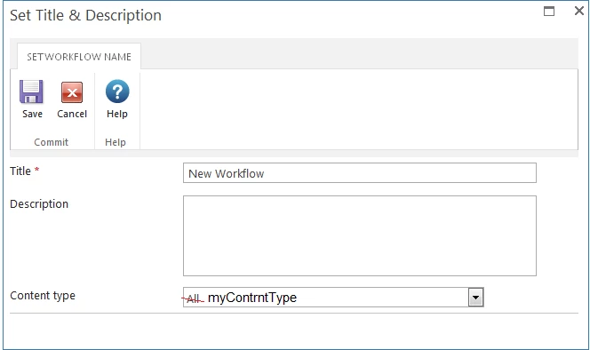Image resolution: width=590 pixels, height=350 pixels.
Task: Click the myContrntType content type value
Action: [252, 298]
